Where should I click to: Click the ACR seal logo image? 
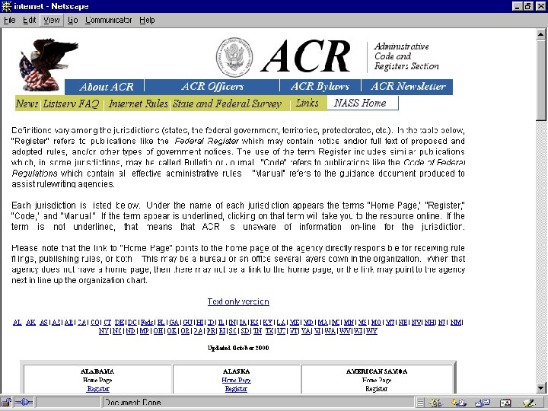tap(234, 57)
